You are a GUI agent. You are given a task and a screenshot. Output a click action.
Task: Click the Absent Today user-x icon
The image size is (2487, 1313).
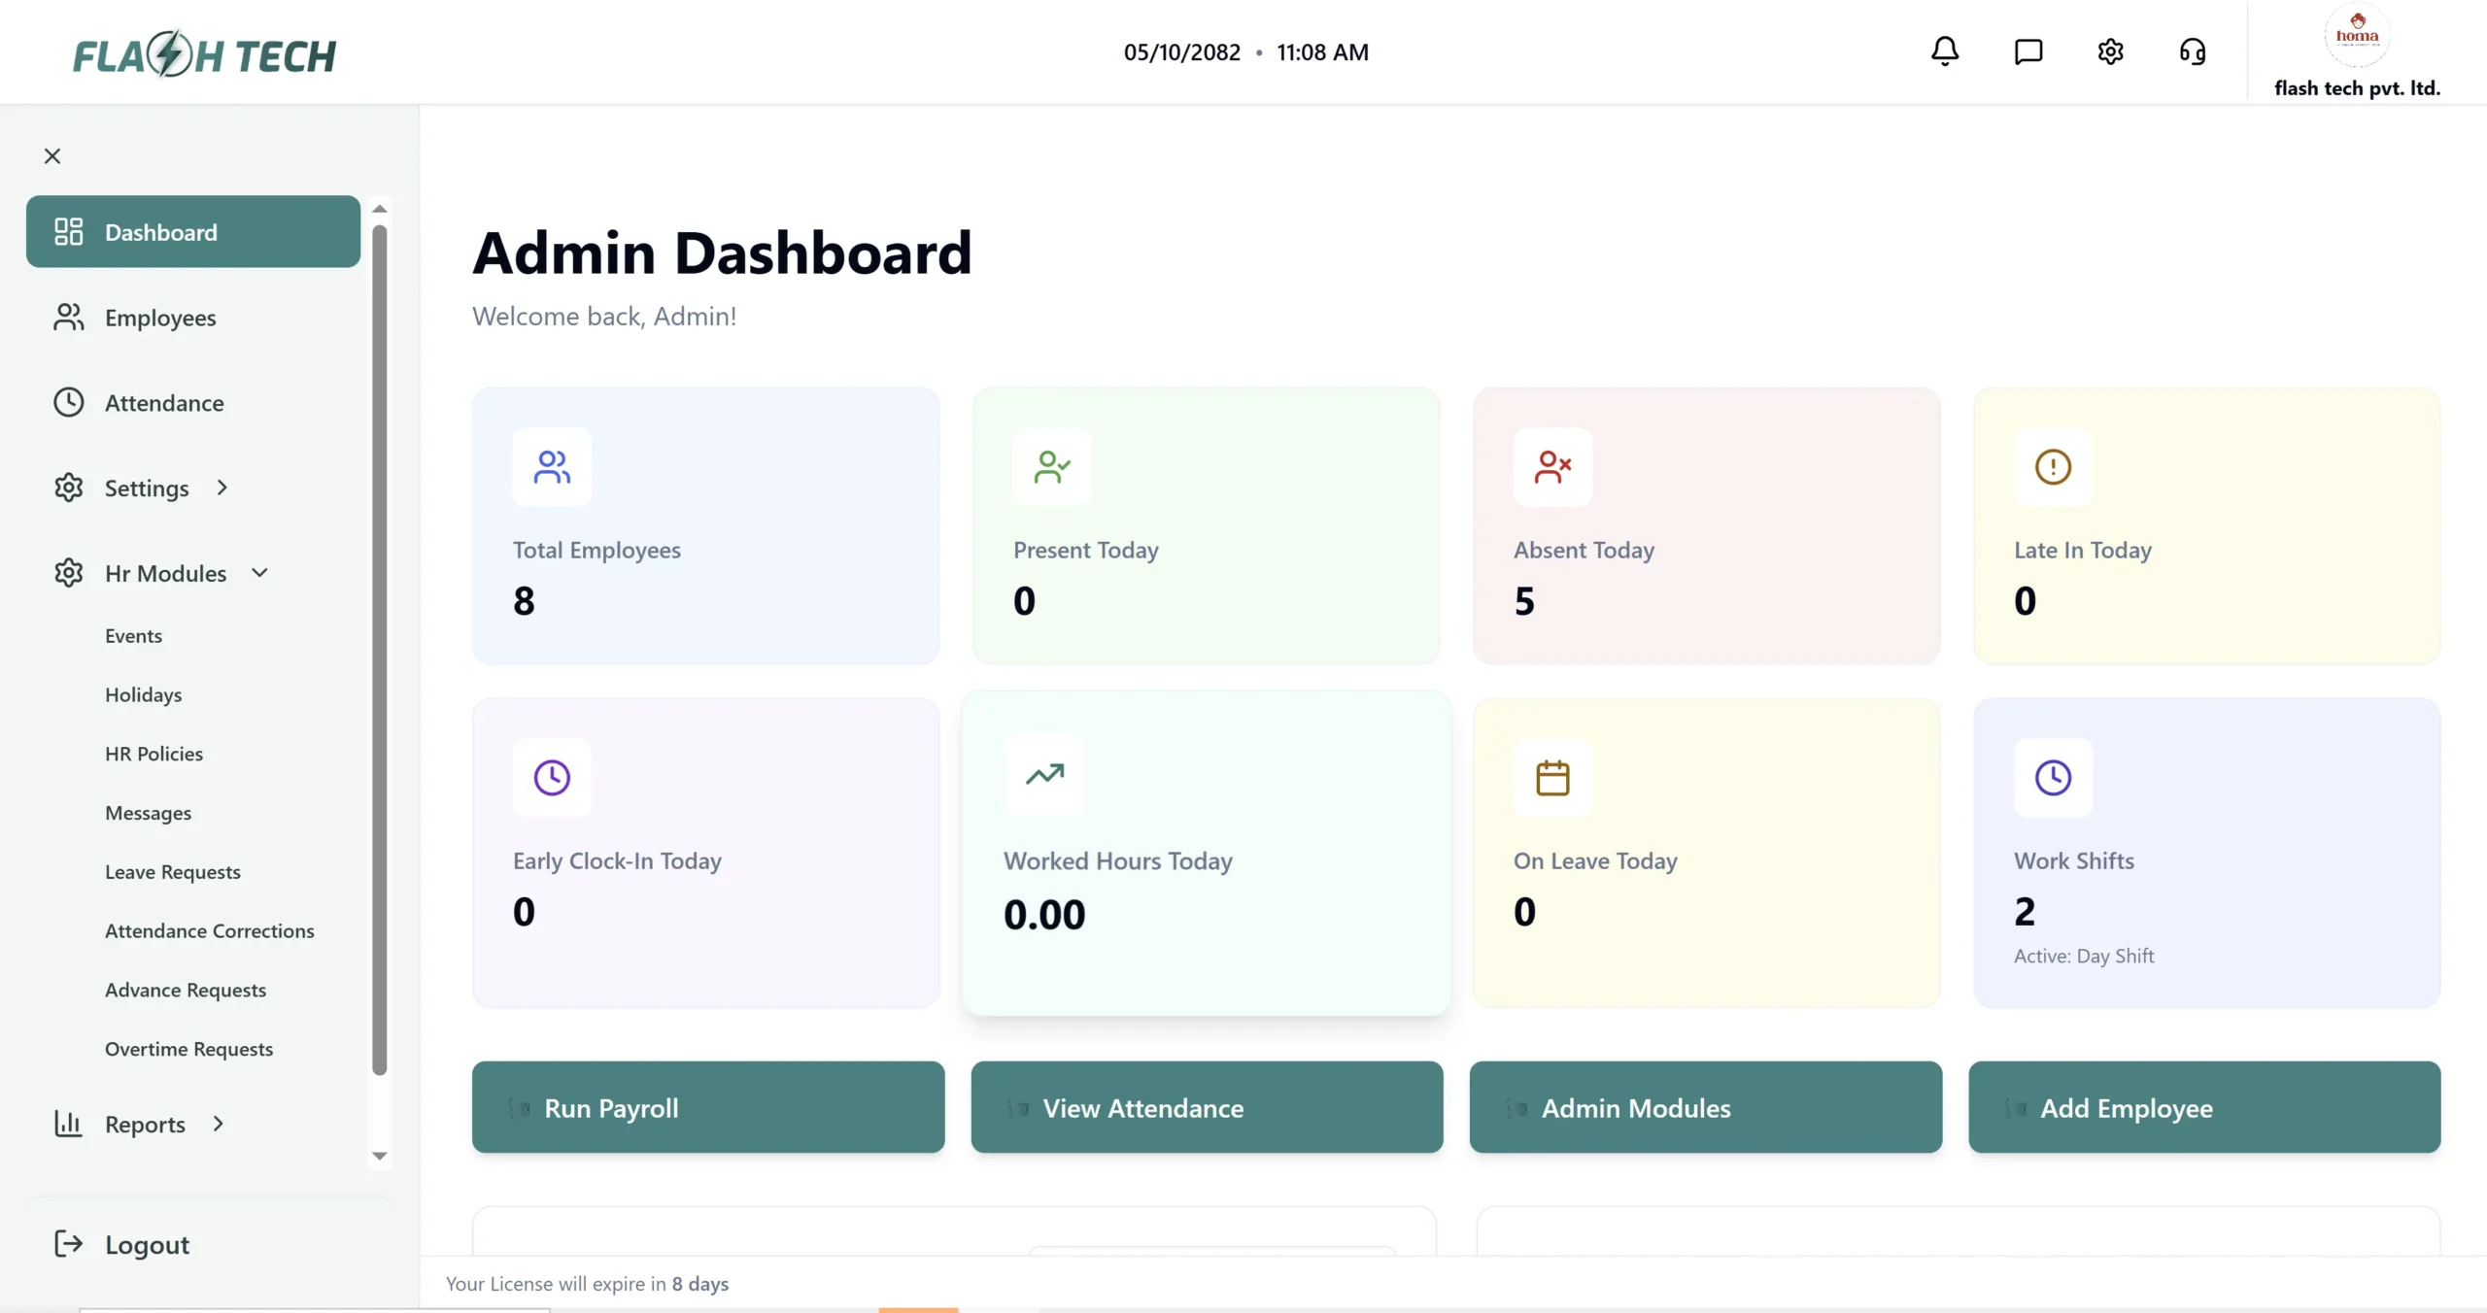(1552, 467)
